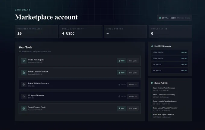Click the 'Your Tools' heading

pyautogui.click(x=25, y=47)
